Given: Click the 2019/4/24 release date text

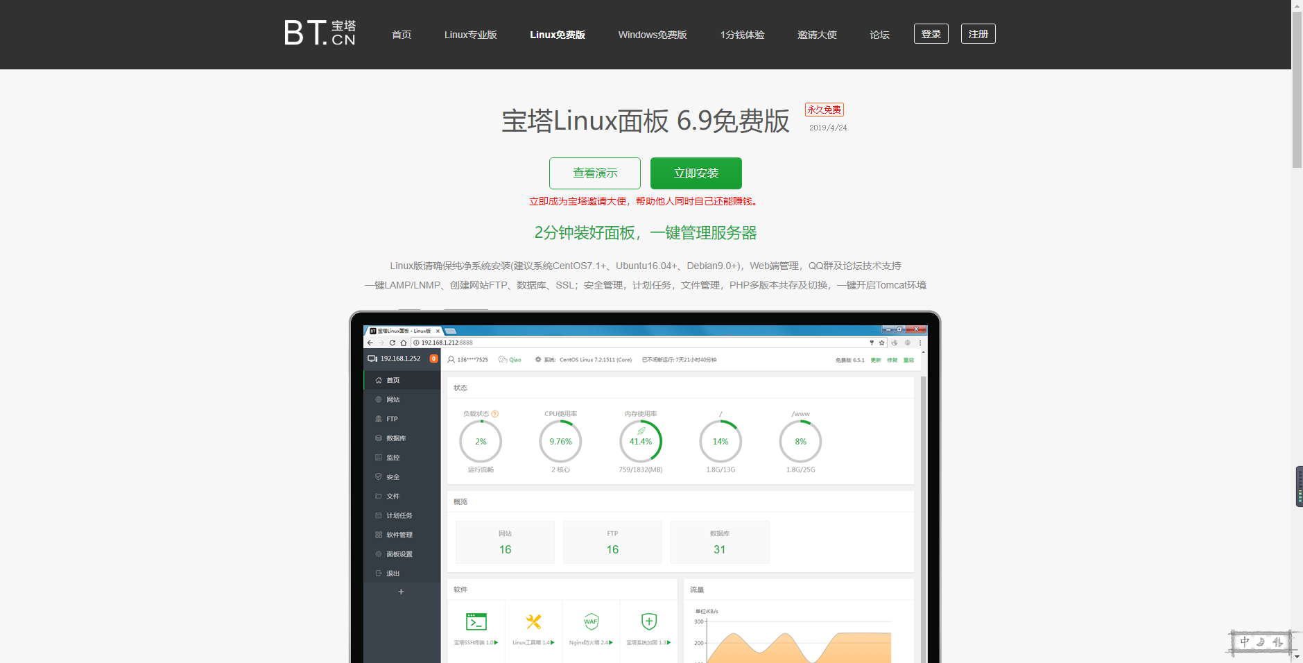Looking at the screenshot, I should click(x=828, y=128).
